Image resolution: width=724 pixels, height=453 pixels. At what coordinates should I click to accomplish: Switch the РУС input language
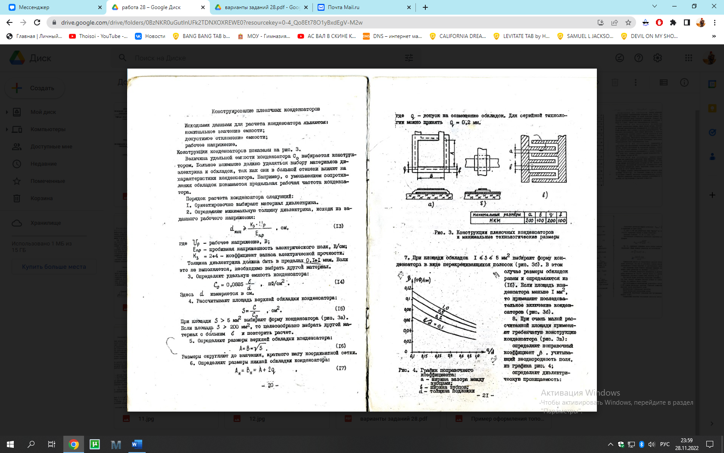pos(665,444)
